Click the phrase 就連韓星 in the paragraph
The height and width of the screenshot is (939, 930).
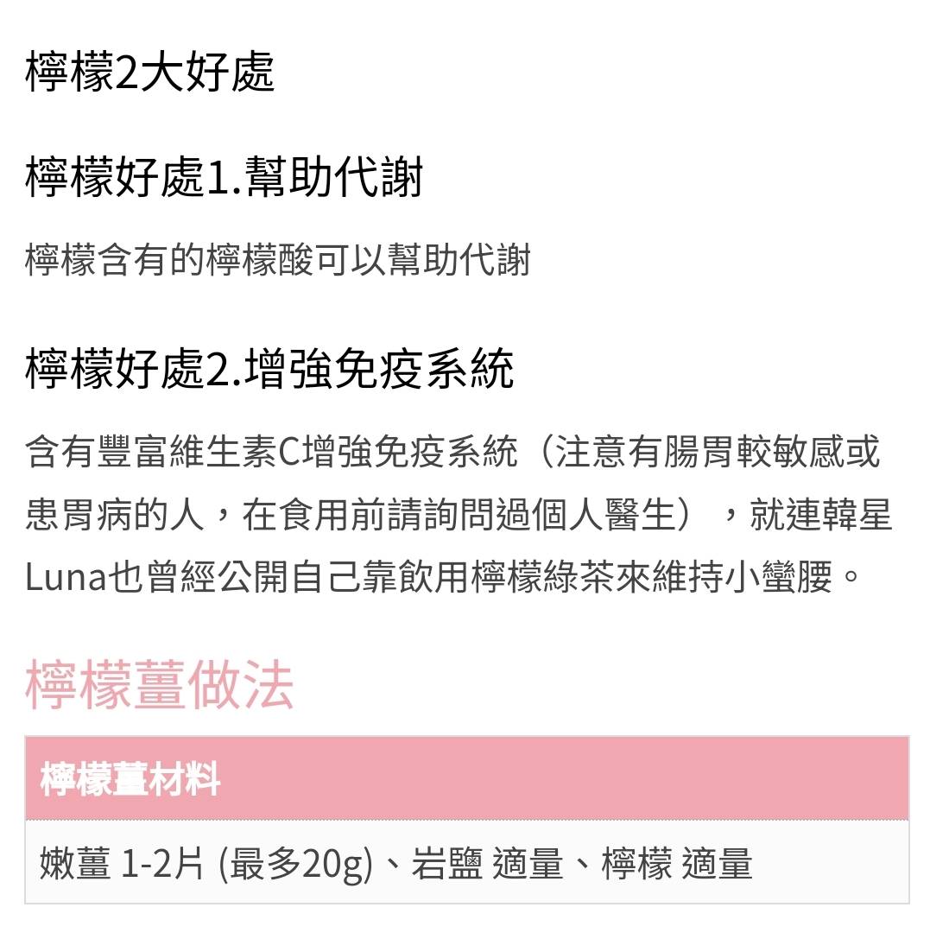click(x=821, y=514)
